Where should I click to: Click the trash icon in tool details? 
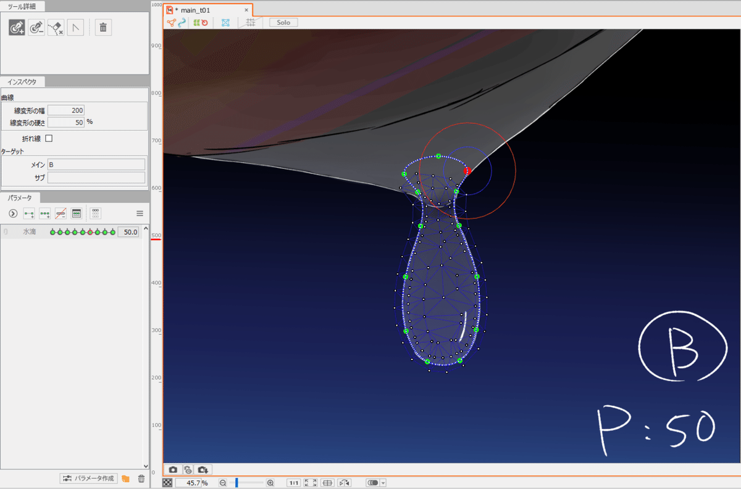click(103, 27)
